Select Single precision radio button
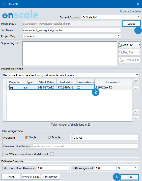The image size is (142, 181). pos(26,137)
